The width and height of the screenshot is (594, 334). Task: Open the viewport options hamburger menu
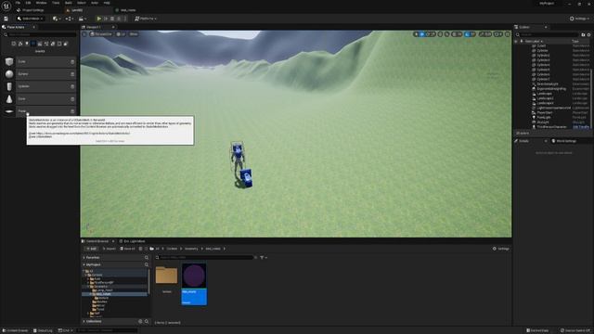coord(84,34)
